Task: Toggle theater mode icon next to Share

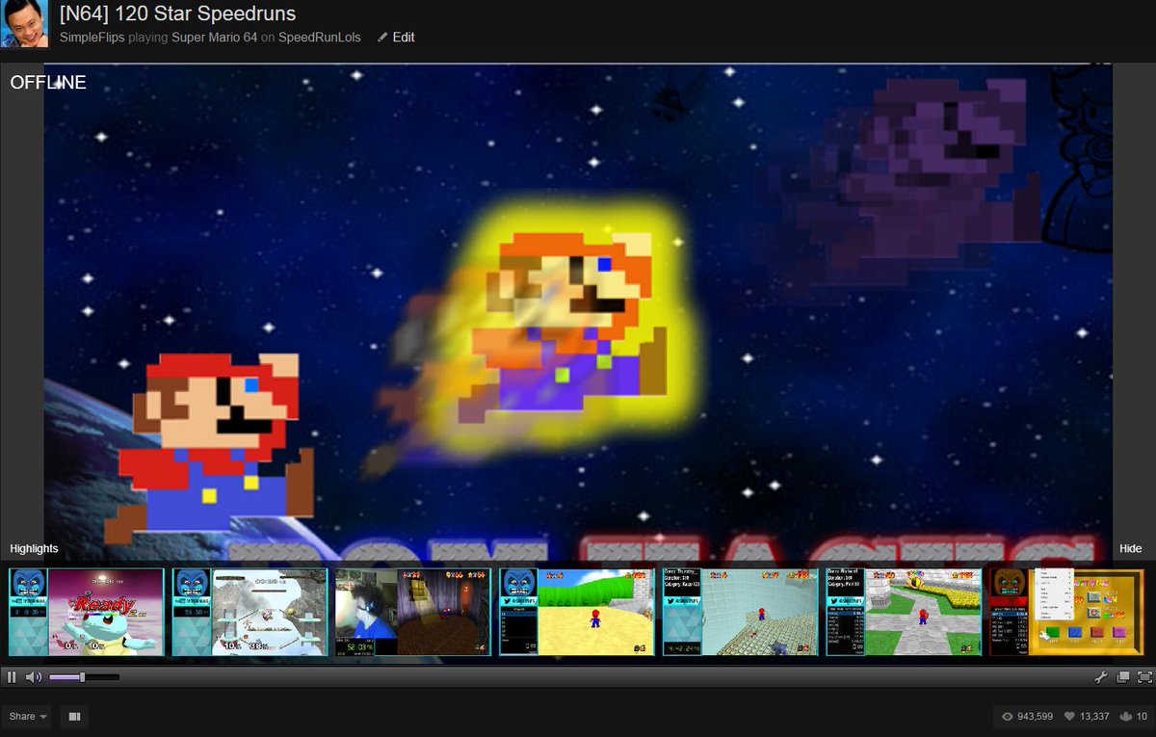Action: point(73,716)
